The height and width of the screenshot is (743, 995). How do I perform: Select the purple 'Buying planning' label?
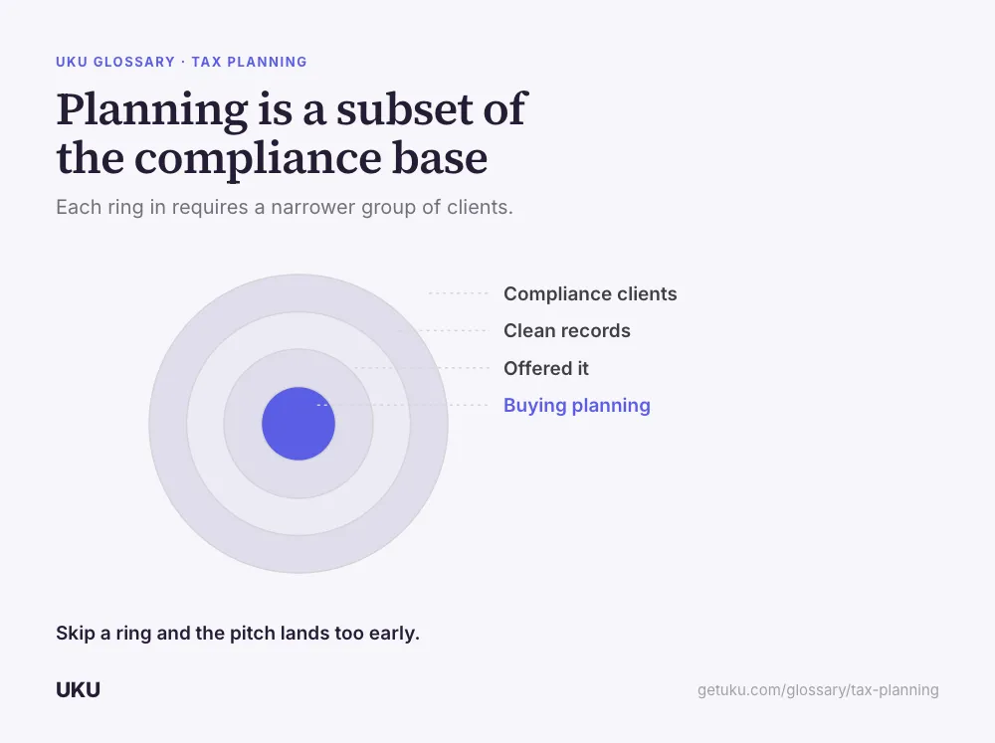(x=577, y=406)
